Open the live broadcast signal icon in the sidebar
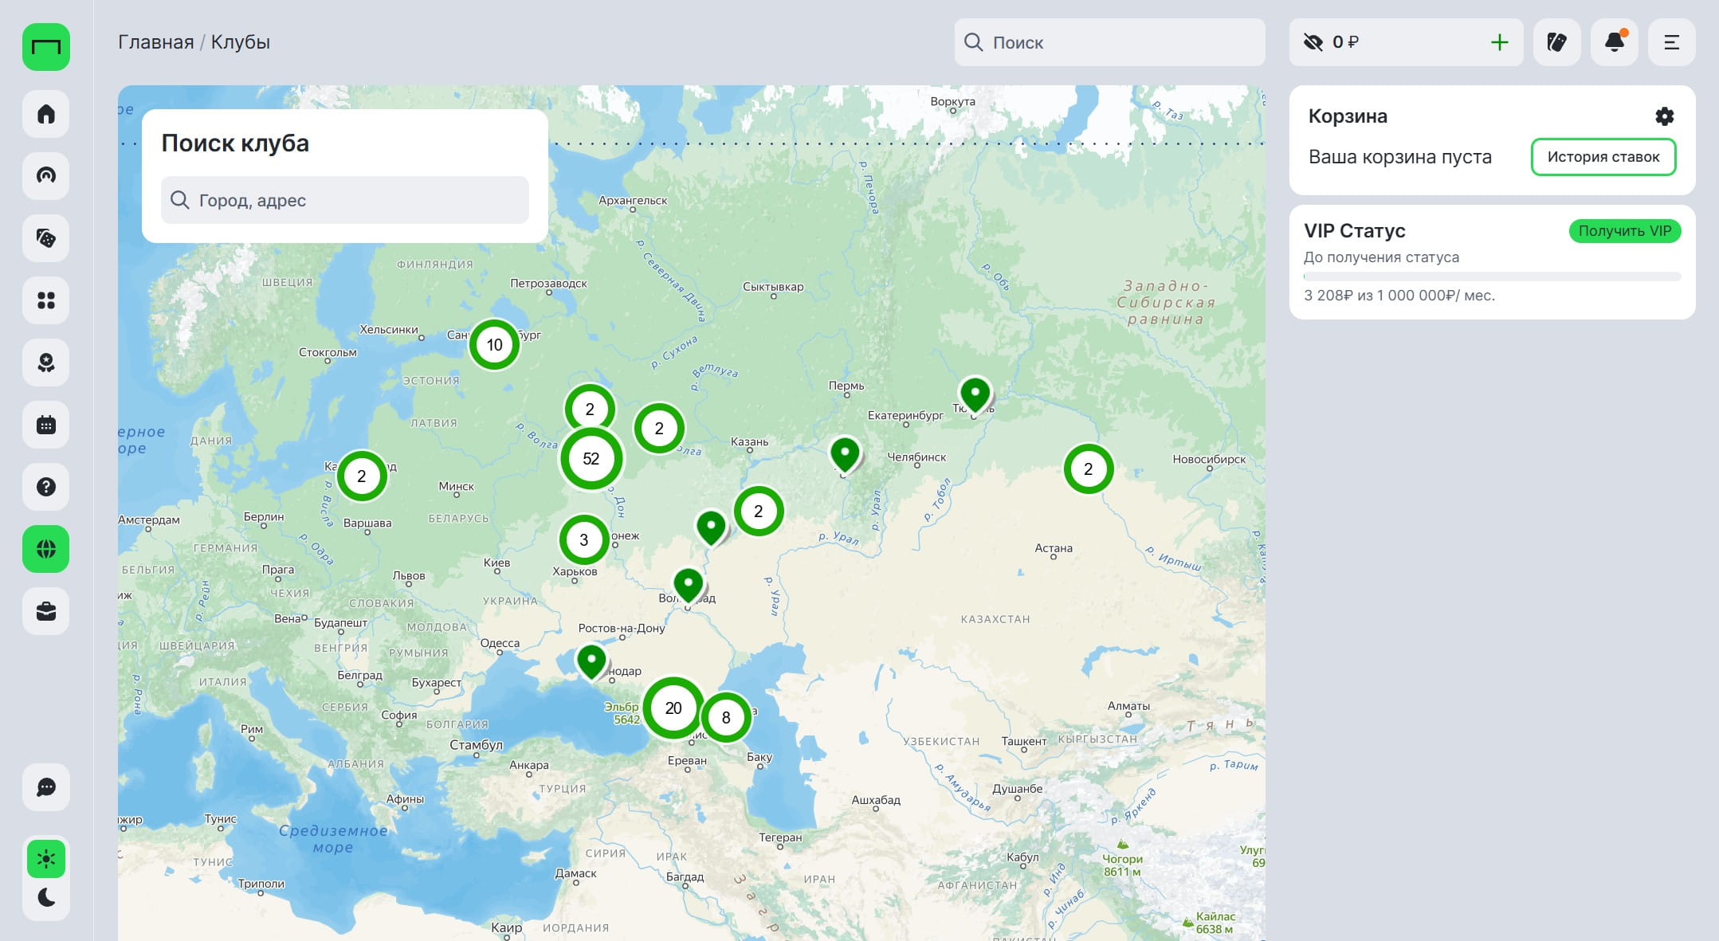 coord(46,176)
